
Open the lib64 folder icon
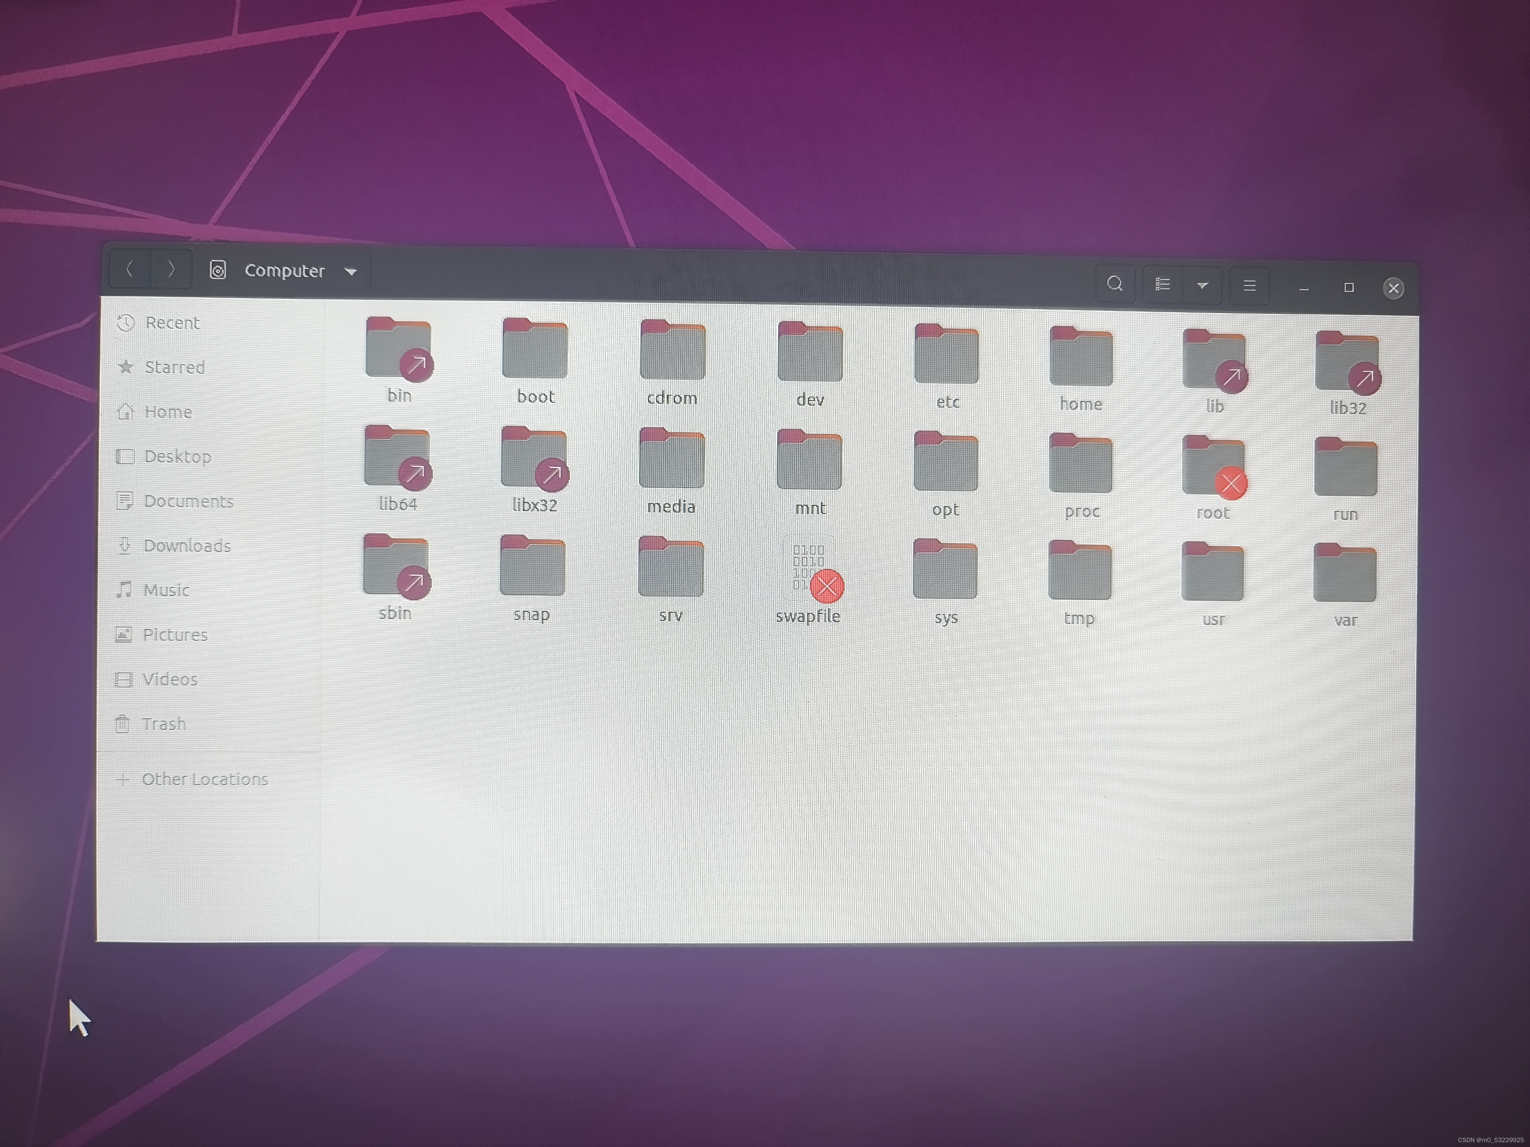398,458
